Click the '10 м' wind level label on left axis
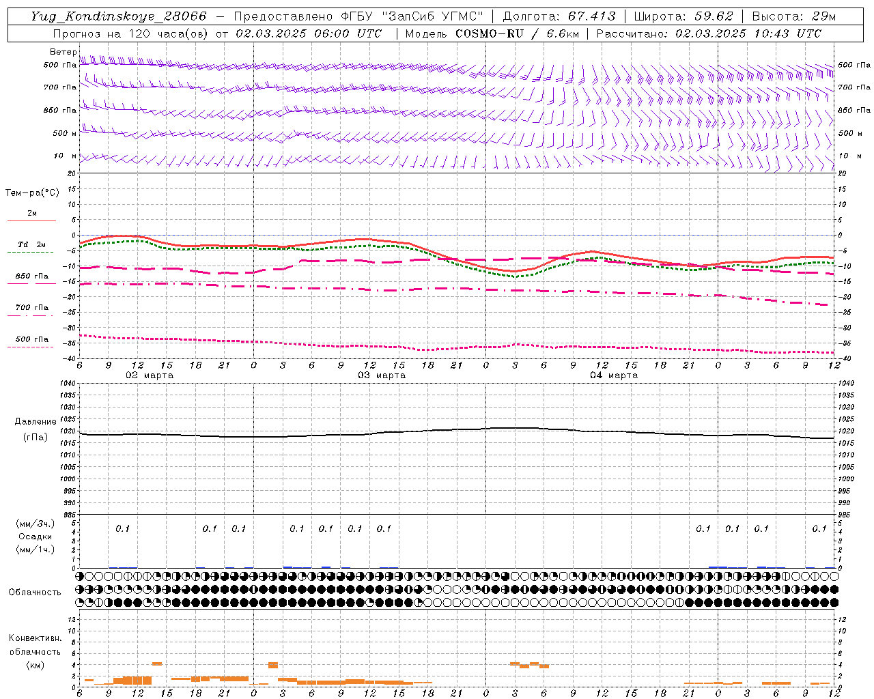 65,156
